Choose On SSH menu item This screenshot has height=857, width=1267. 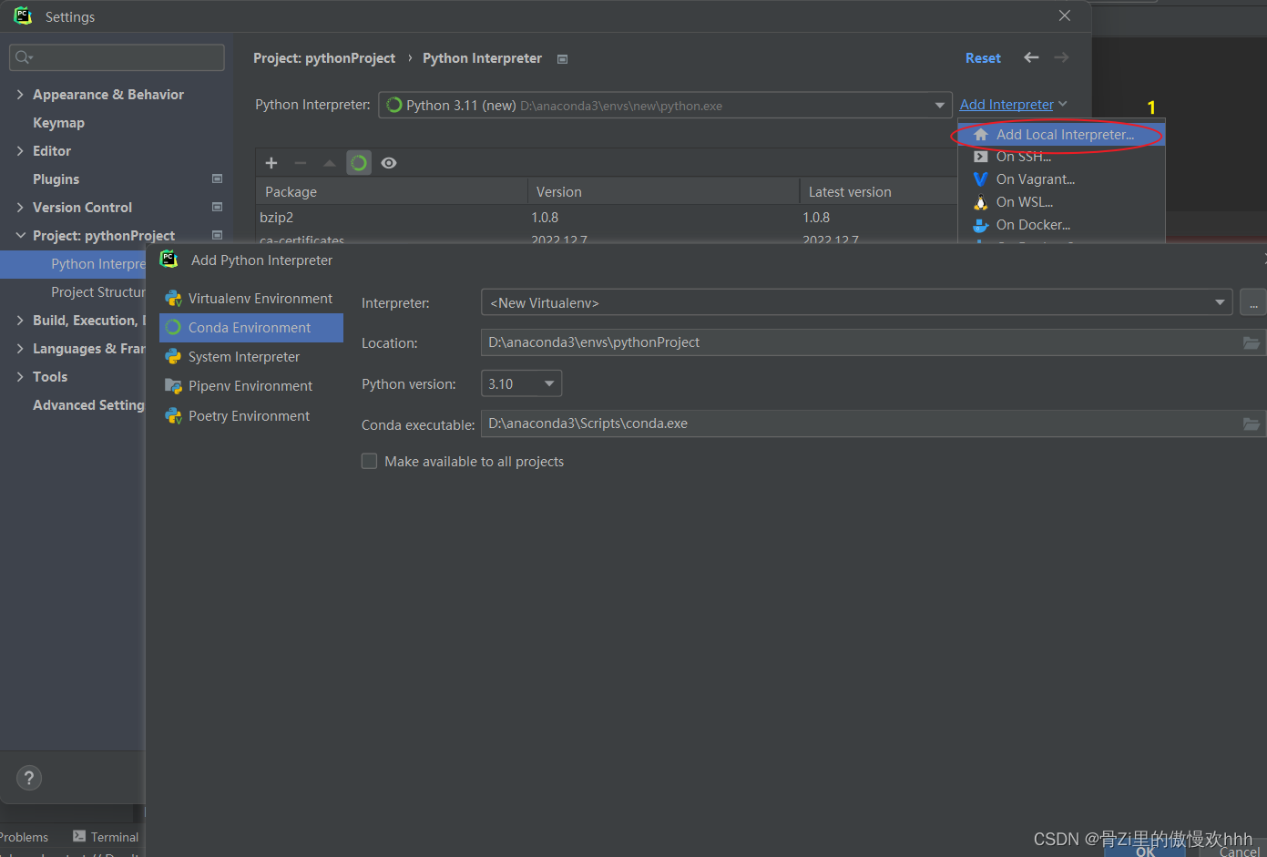coord(1061,157)
